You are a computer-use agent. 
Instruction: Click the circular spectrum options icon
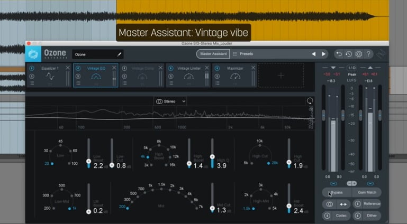pyautogui.click(x=310, y=101)
